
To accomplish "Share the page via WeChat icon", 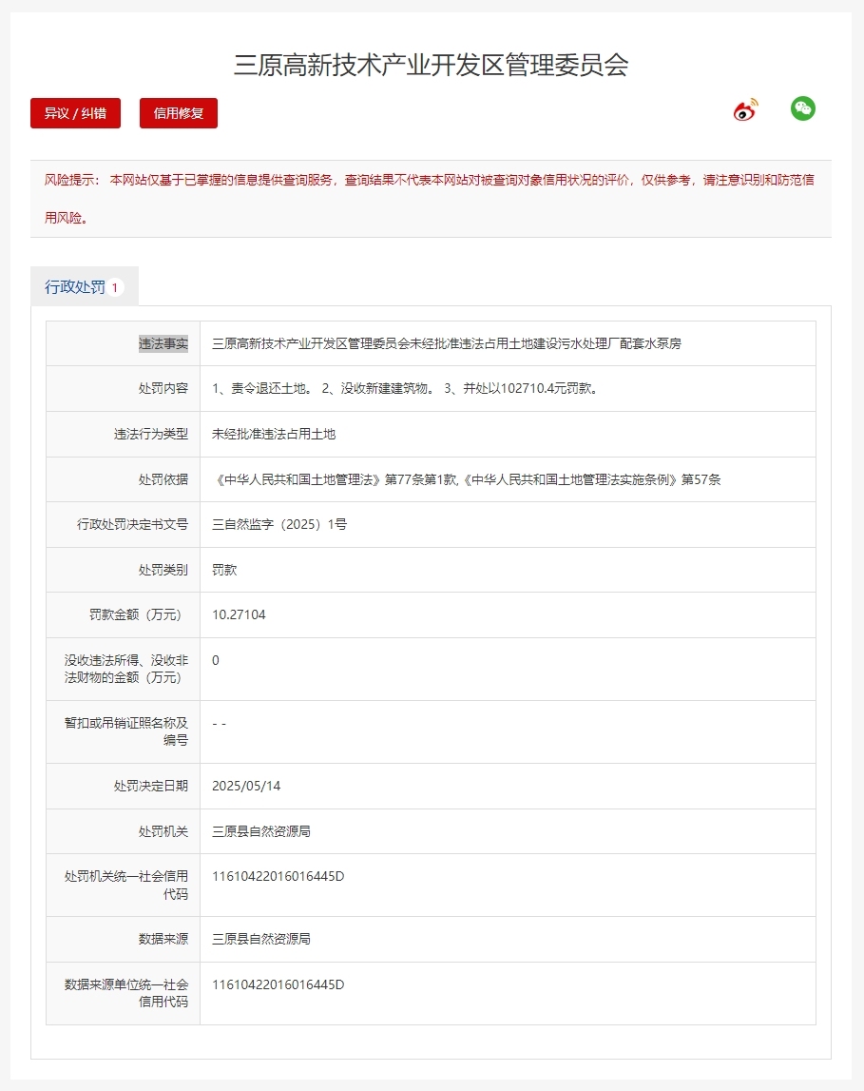I will [x=803, y=108].
